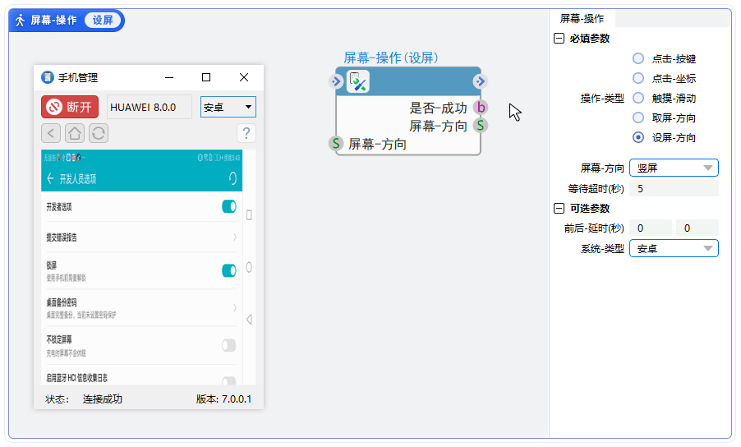
Task: Click the node's right flow output port
Action: 481,81
